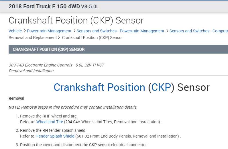Click the Vehicle breadcrumb link
Image resolution: width=228 pixels, height=149 pixels.
coord(15,31)
